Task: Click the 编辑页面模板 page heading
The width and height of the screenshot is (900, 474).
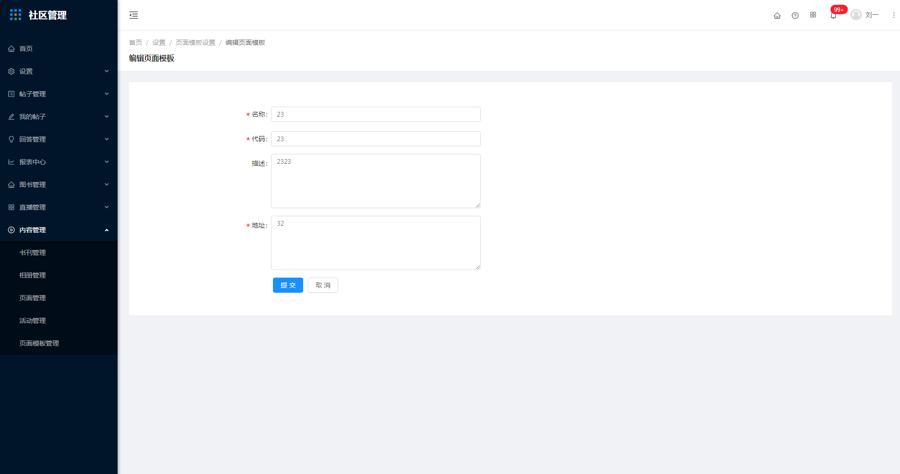Action: 152,58
